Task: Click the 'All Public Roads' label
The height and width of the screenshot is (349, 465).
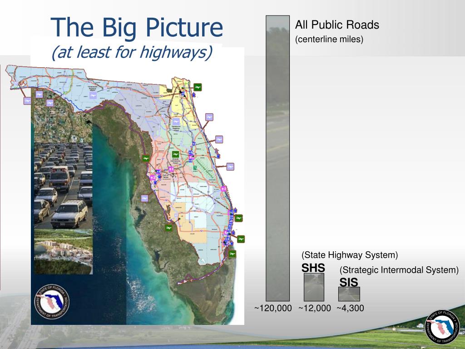Action: coord(337,25)
